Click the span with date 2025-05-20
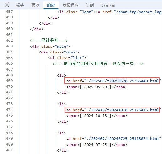162x154 pixels. 97,87
